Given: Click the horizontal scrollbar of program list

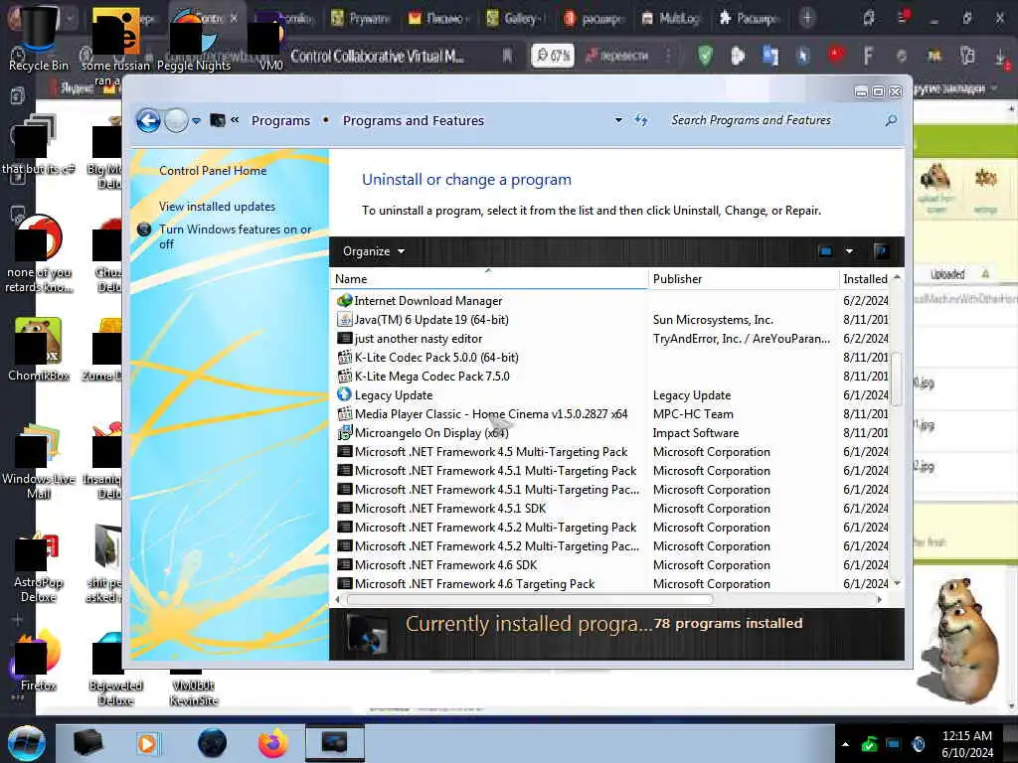Looking at the screenshot, I should [529, 599].
